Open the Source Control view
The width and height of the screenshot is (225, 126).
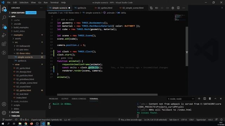(4, 27)
